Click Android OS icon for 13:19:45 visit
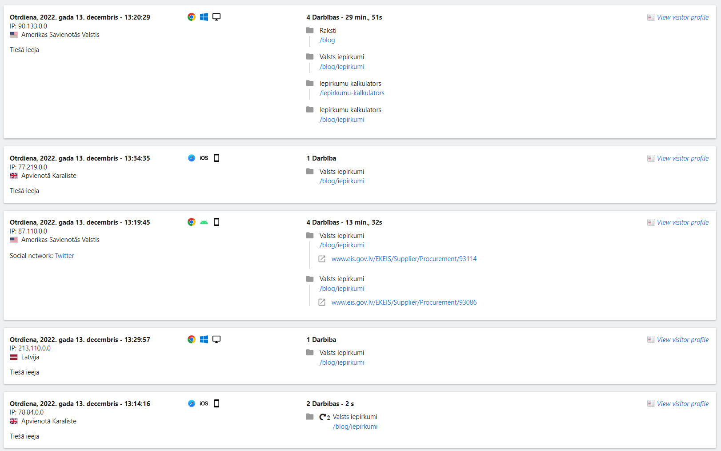Image resolution: width=721 pixels, height=451 pixels. [204, 222]
